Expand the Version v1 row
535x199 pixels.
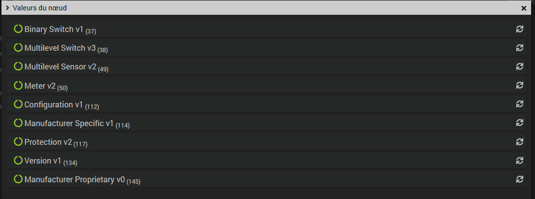tap(42, 161)
